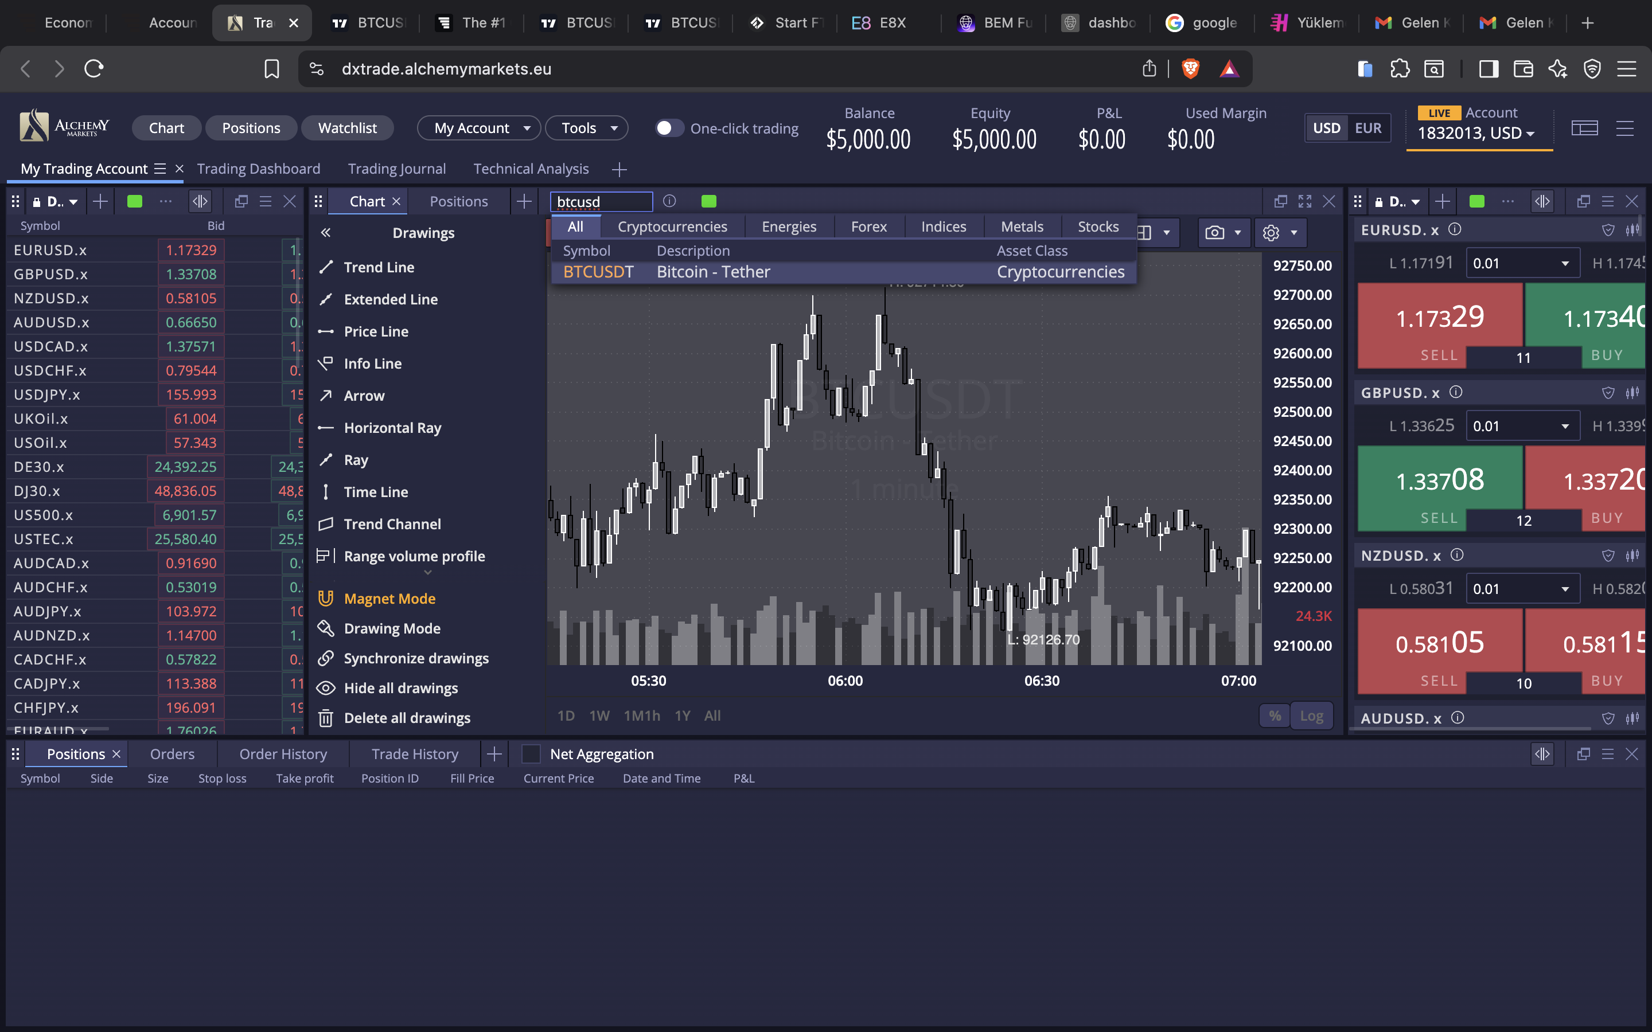This screenshot has height=1032, width=1652.
Task: Enable Net Aggregation checkbox
Action: point(531,754)
